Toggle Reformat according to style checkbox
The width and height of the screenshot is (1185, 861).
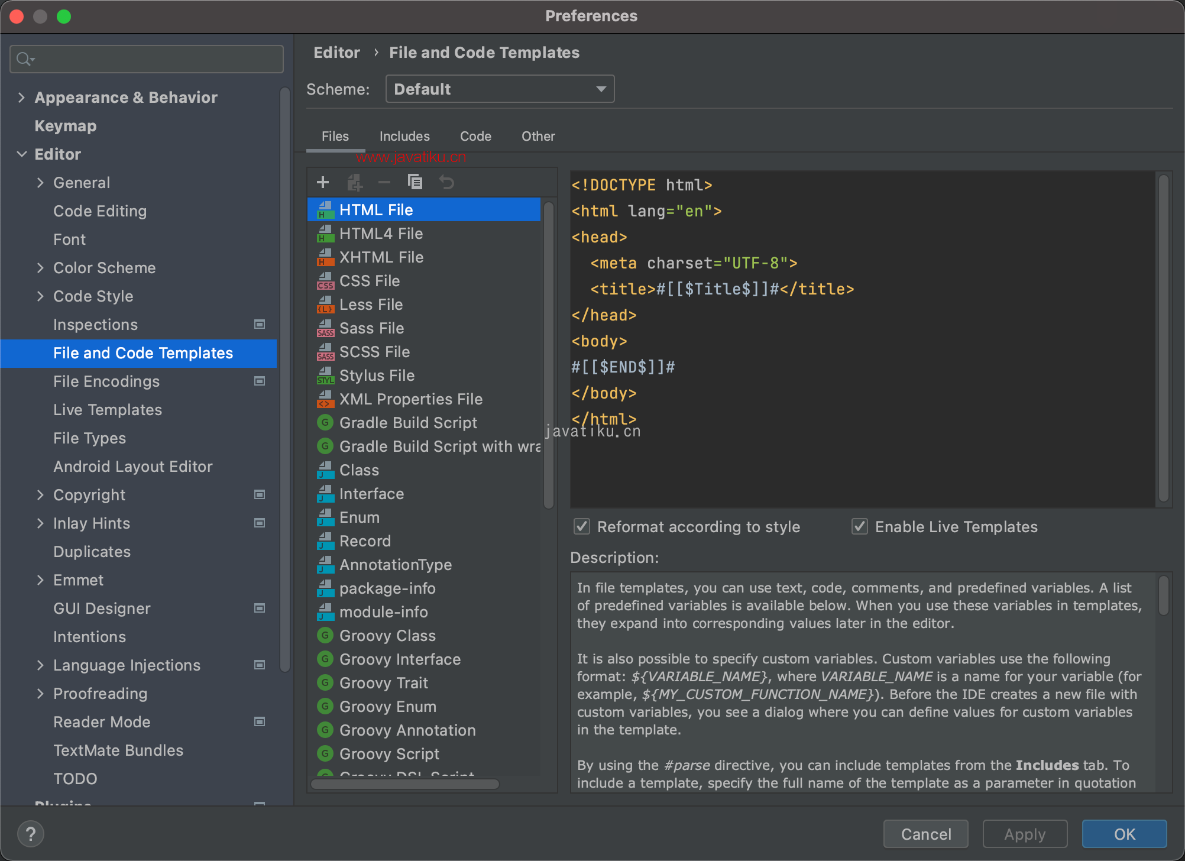tap(582, 526)
